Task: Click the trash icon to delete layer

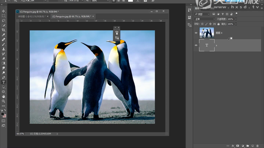Action: pyautogui.click(x=257, y=146)
